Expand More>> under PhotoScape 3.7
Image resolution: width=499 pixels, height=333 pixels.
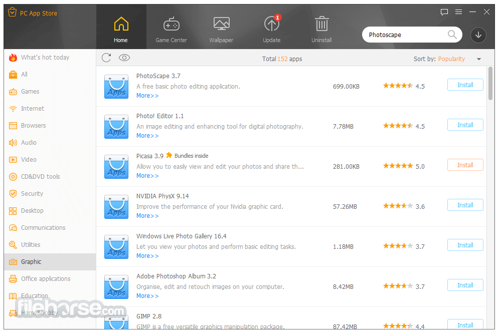click(147, 96)
